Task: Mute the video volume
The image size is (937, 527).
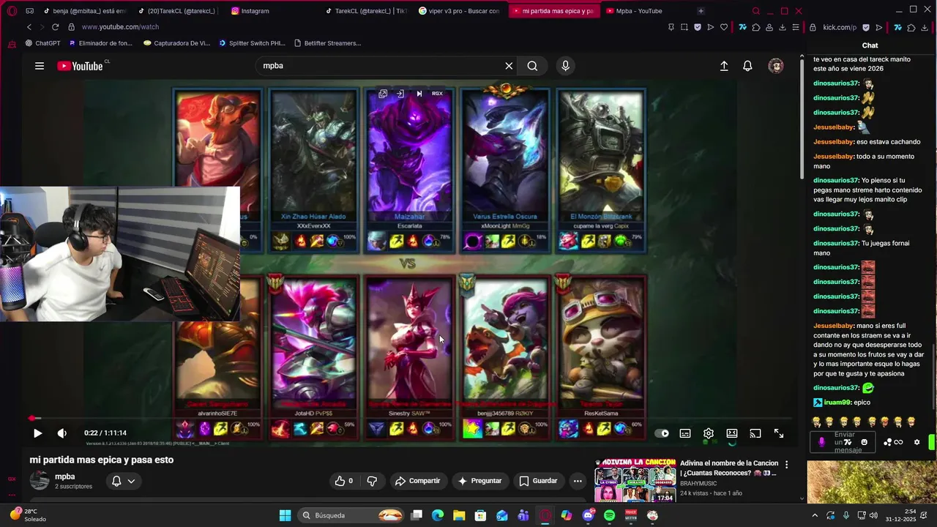Action: point(62,433)
